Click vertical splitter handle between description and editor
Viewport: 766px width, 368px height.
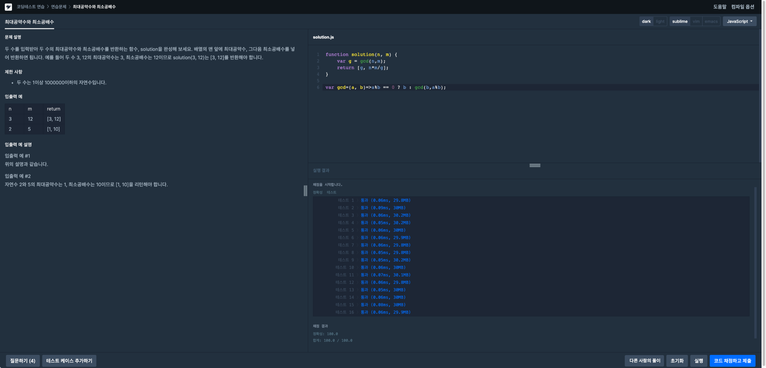305,191
